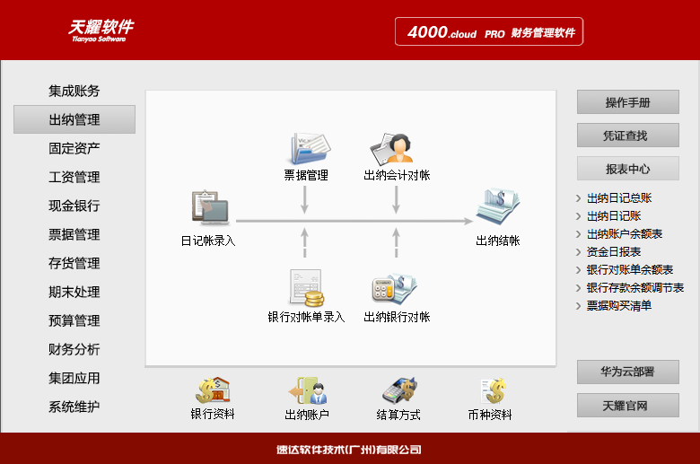Click the arrow beside 银行存款余额调节表
Screen dimensions: 700x464
point(579,287)
